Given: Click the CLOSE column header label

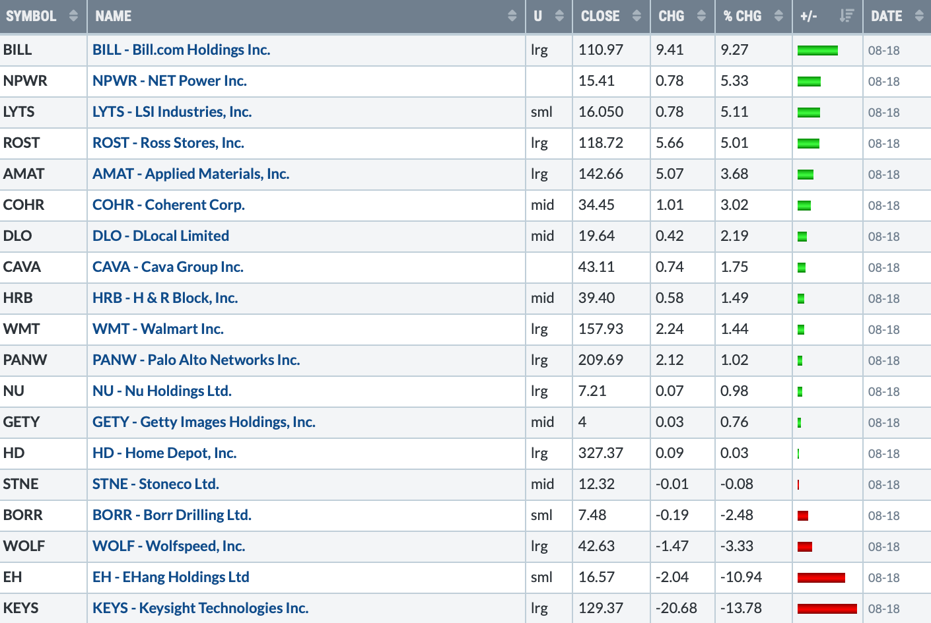Looking at the screenshot, I should [600, 16].
